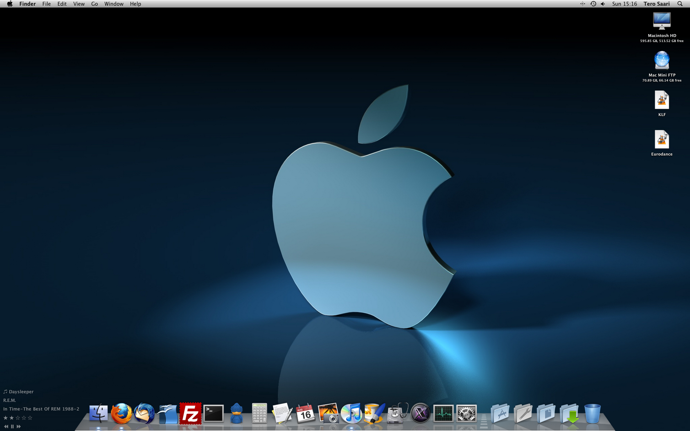This screenshot has width=690, height=431.
Task: Skip to next track in music widget
Action: [19, 426]
